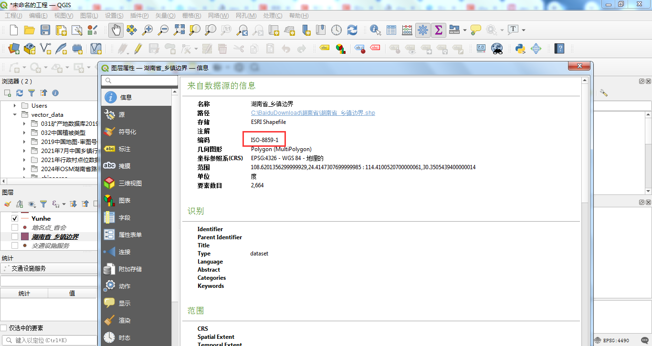Check the 交通设施服务 layer checkbox
Image resolution: width=652 pixels, height=346 pixels.
[x=15, y=245]
